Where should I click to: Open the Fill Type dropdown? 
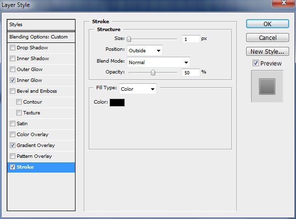(138, 89)
